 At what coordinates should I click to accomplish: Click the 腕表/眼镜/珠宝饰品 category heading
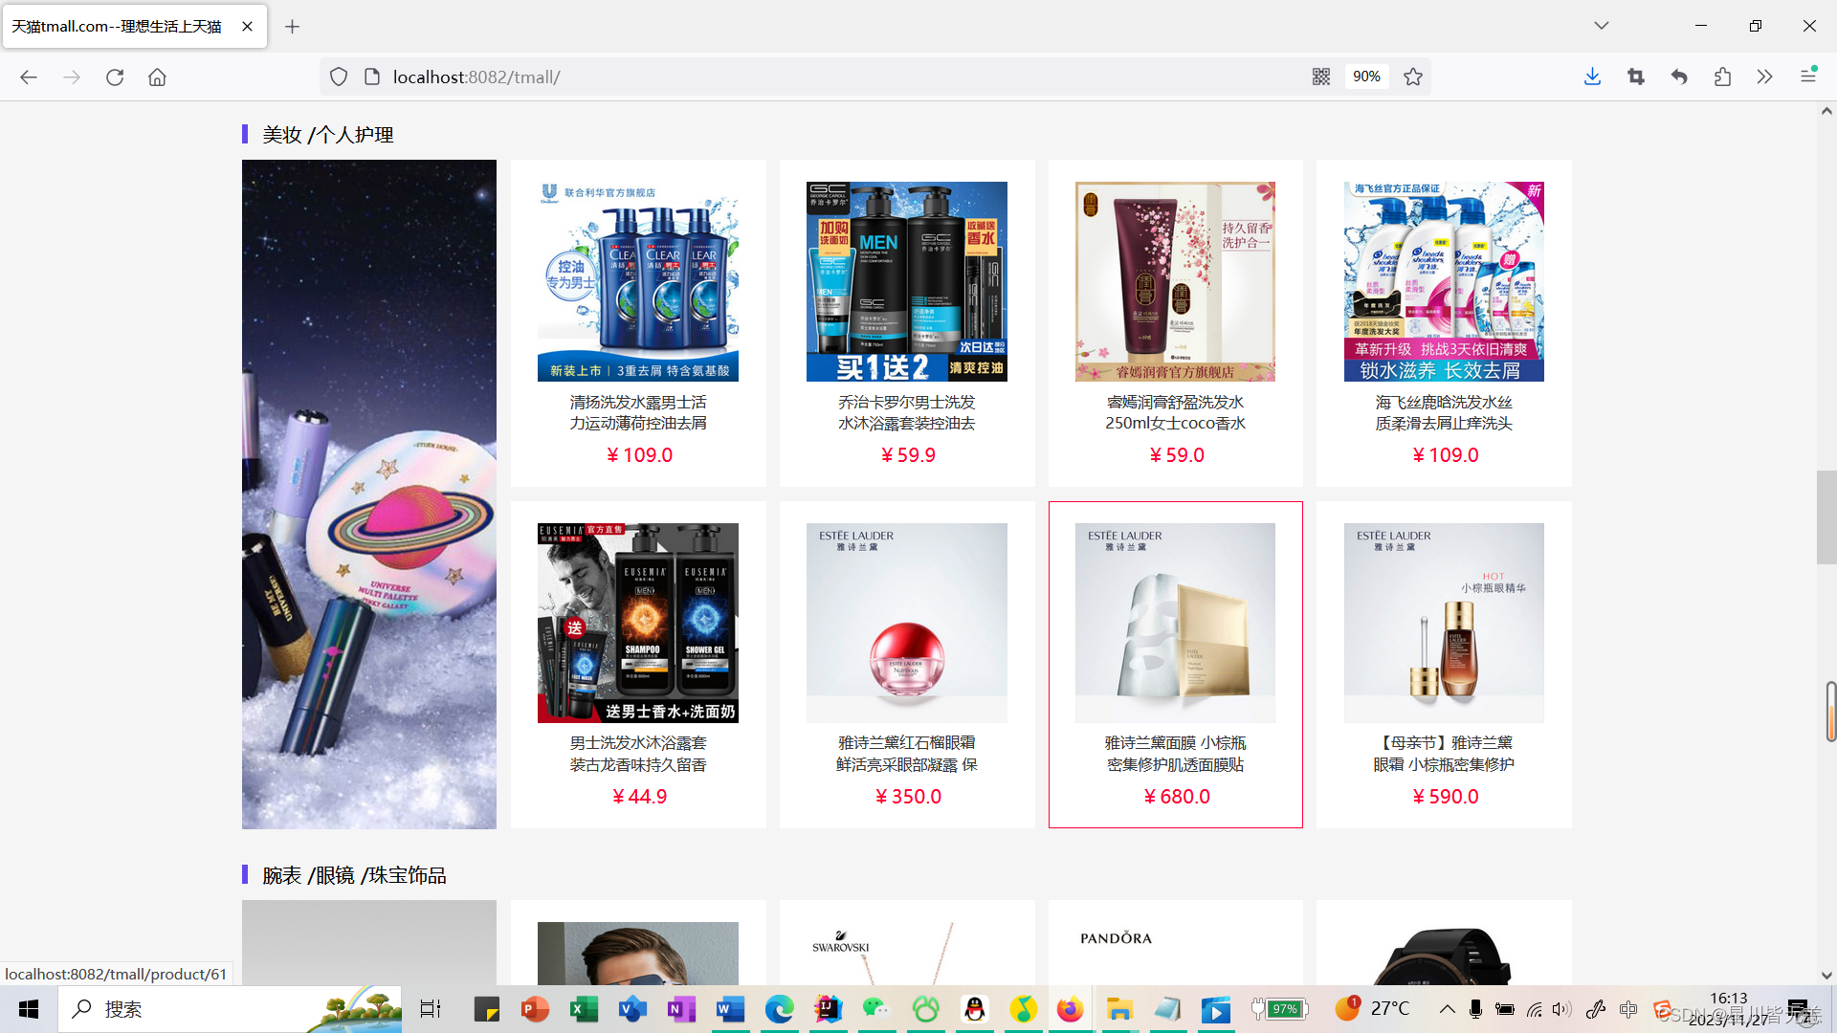click(x=354, y=875)
